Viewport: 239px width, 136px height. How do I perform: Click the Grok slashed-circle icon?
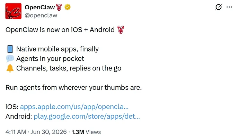pos(219,7)
